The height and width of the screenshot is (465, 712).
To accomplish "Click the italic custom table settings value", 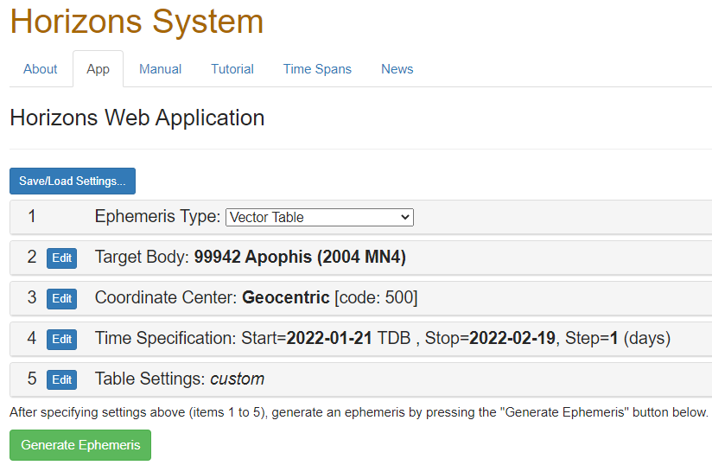I will [237, 379].
